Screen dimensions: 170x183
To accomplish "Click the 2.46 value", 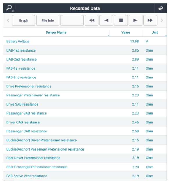I will pyautogui.click(x=135, y=122).
